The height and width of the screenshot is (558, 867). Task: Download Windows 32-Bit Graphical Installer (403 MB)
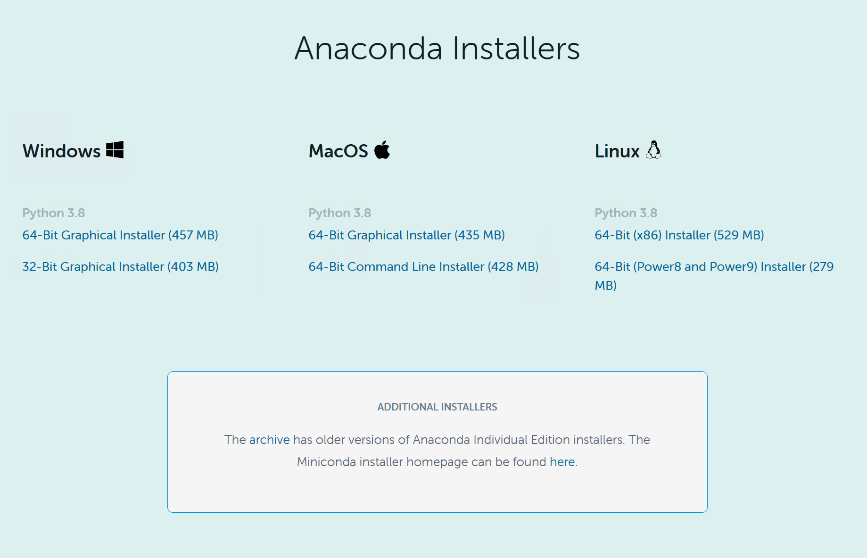click(120, 267)
